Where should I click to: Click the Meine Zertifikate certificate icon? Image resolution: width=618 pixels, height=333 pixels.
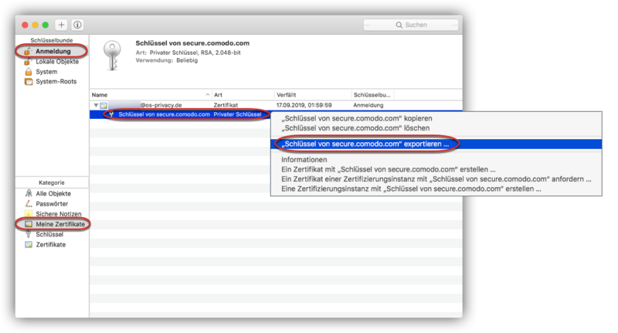click(x=29, y=224)
